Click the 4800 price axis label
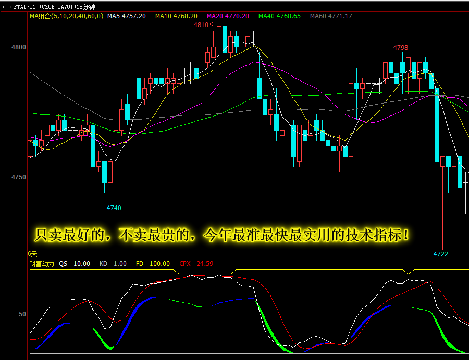This screenshot has width=469, height=360. [x=19, y=47]
